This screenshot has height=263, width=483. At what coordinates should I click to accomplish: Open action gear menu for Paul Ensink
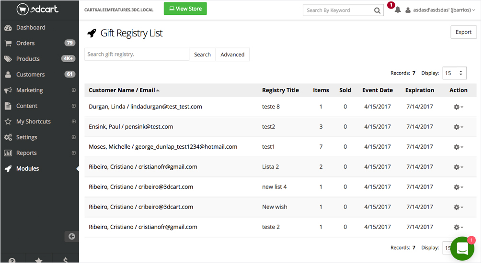tap(458, 127)
